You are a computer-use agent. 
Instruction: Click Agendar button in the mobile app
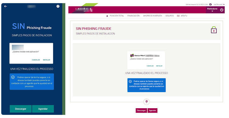[43, 109]
